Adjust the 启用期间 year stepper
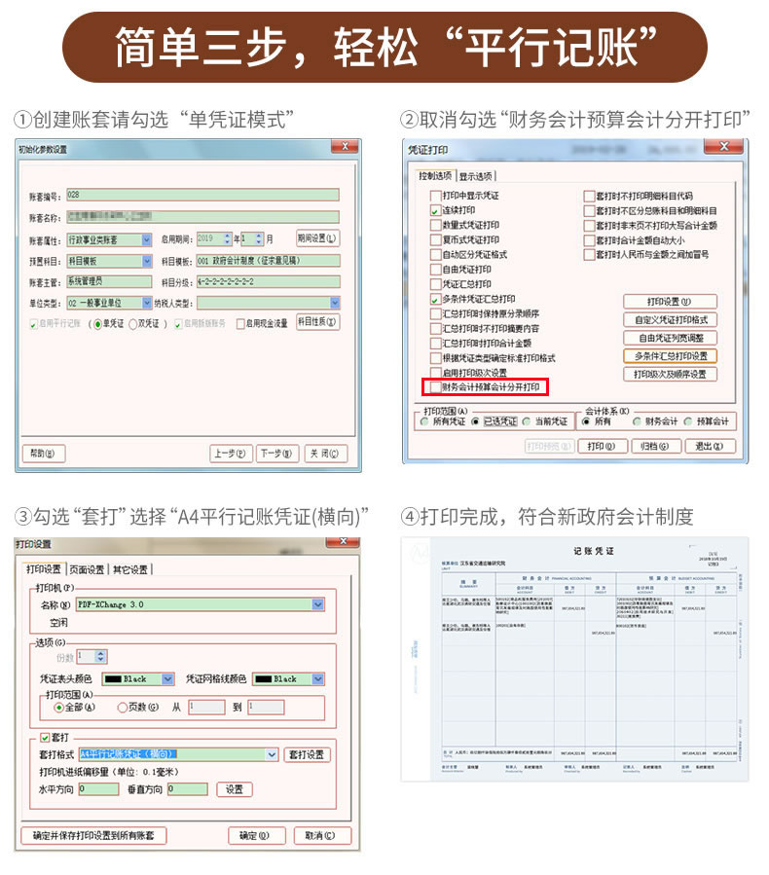Image resolution: width=769 pixels, height=875 pixels. pyautogui.click(x=227, y=239)
